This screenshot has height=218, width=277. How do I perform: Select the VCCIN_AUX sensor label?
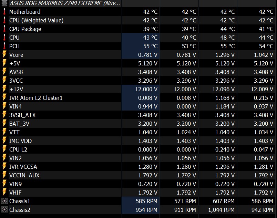coord(24,175)
